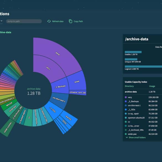Select the '_1_ISOs' chart segment
162x162 pixels.
53,110
